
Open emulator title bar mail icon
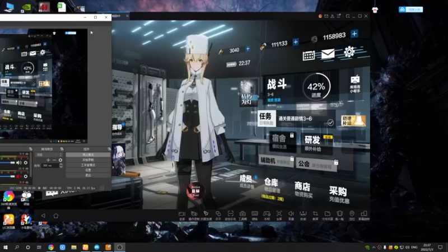(x=326, y=16)
